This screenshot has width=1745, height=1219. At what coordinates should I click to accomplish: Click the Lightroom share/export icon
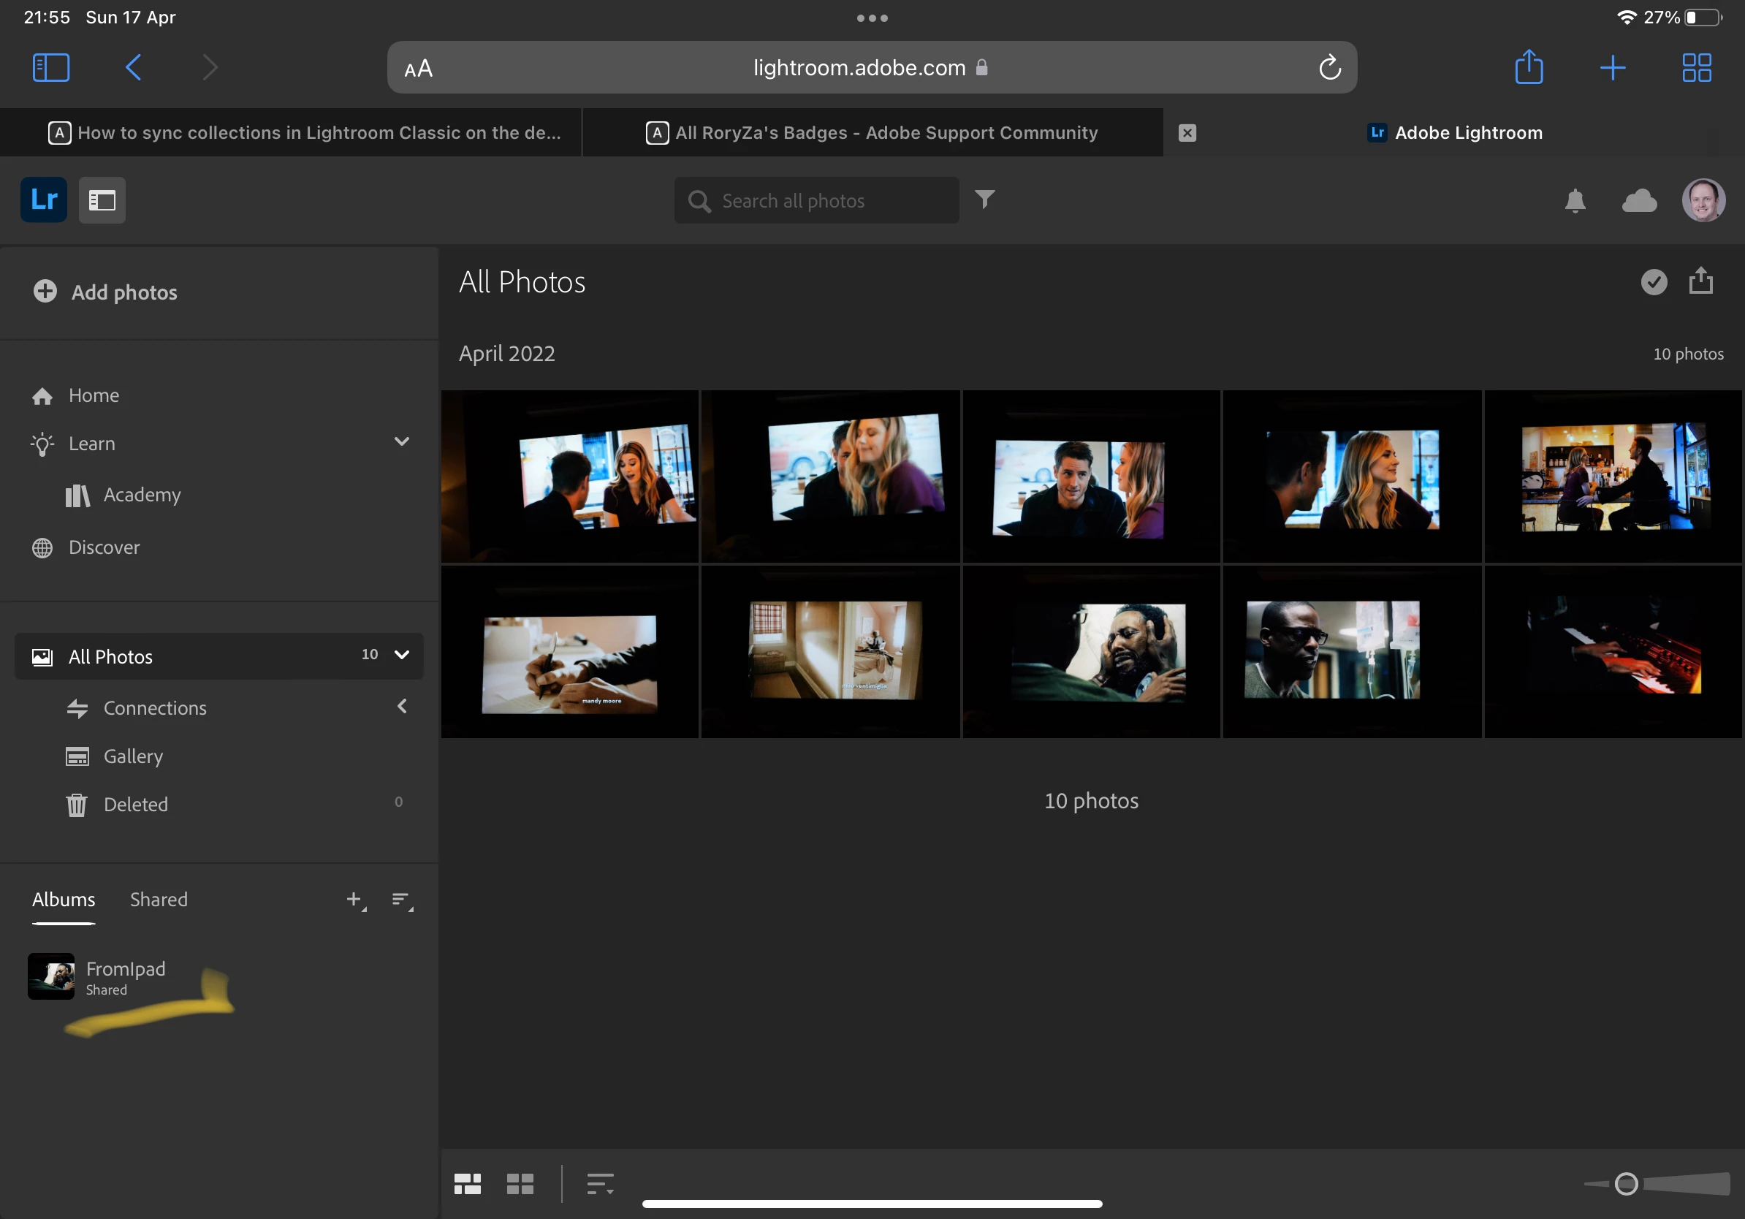[1700, 281]
